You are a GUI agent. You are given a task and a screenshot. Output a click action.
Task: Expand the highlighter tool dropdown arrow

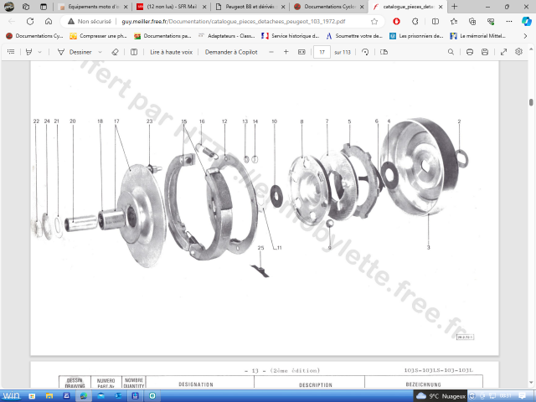[40, 52]
